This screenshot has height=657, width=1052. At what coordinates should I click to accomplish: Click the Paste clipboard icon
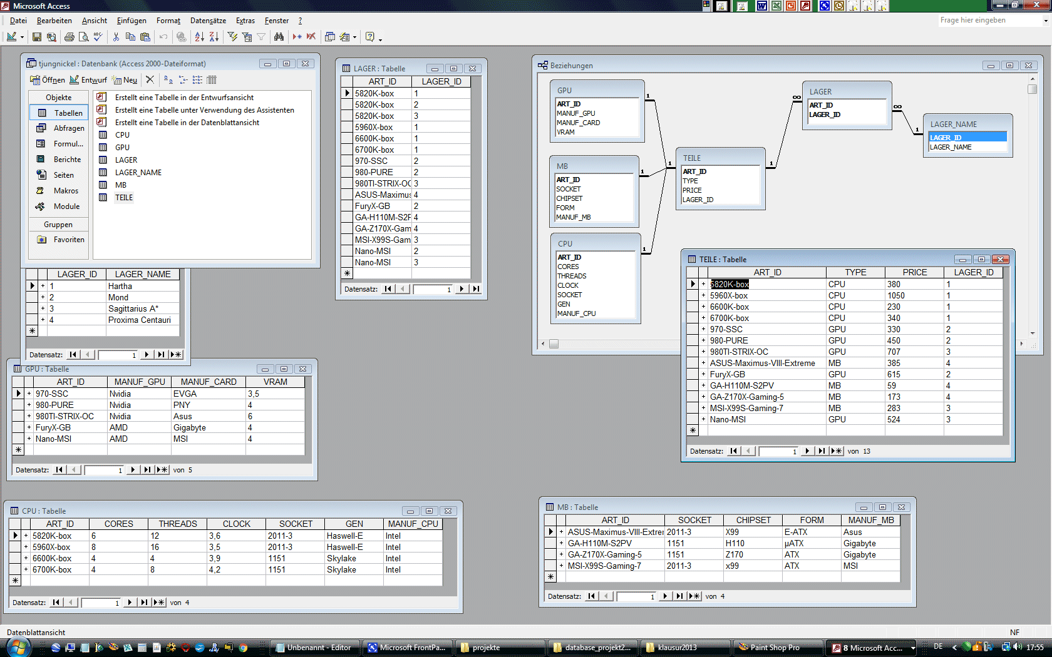(x=145, y=37)
